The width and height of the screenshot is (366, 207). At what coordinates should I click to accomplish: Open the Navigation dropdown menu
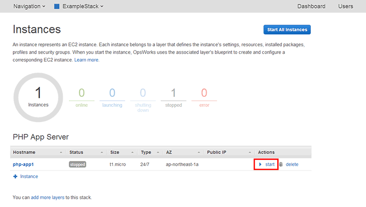click(29, 7)
